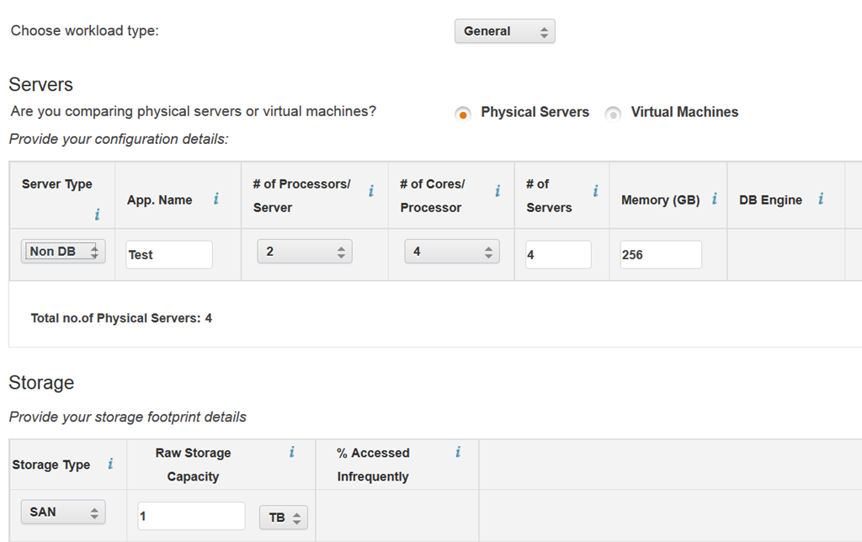The width and height of the screenshot is (862, 542).
Task: Open the TB storage unit dropdown
Action: point(284,518)
